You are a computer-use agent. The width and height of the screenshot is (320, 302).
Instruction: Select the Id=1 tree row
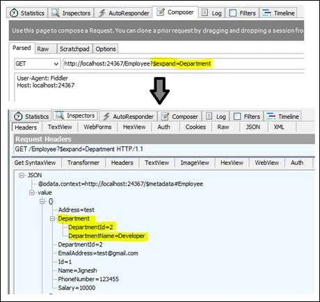tap(65, 262)
